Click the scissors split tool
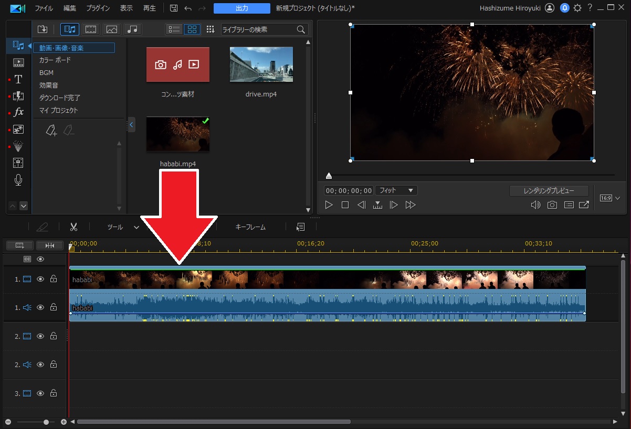This screenshot has width=631, height=429. click(73, 227)
